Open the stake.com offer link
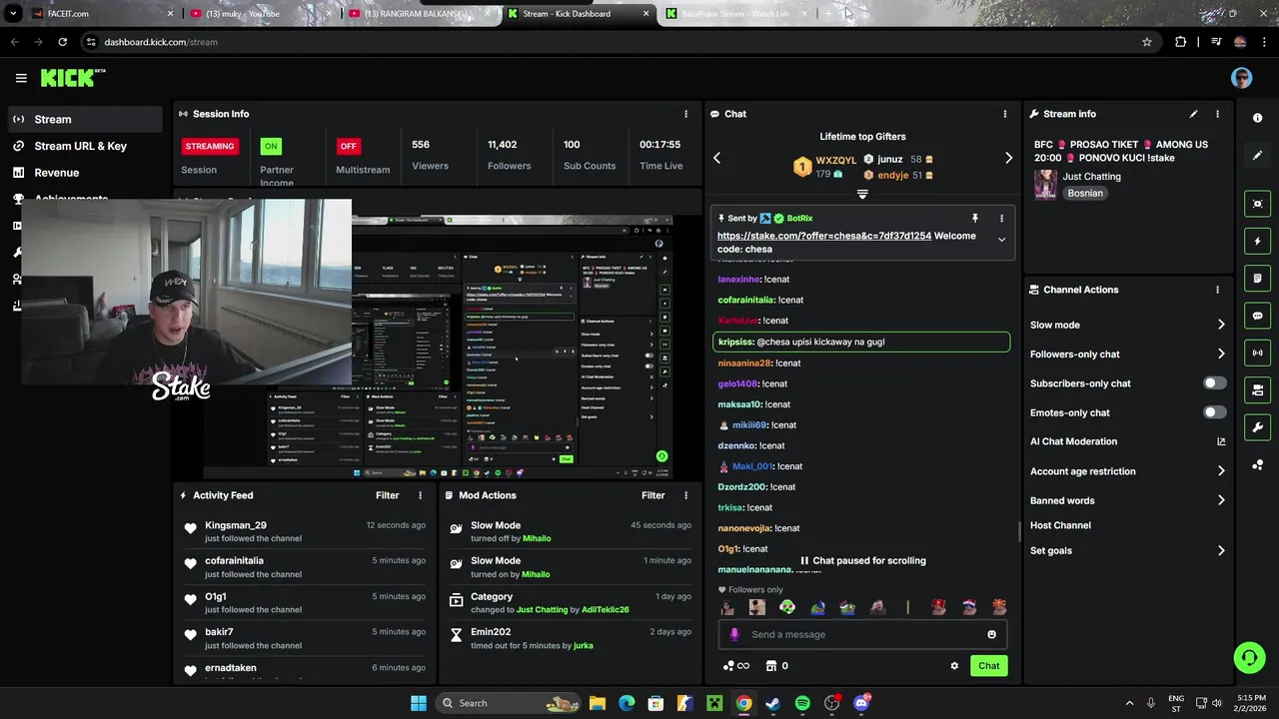 click(823, 236)
